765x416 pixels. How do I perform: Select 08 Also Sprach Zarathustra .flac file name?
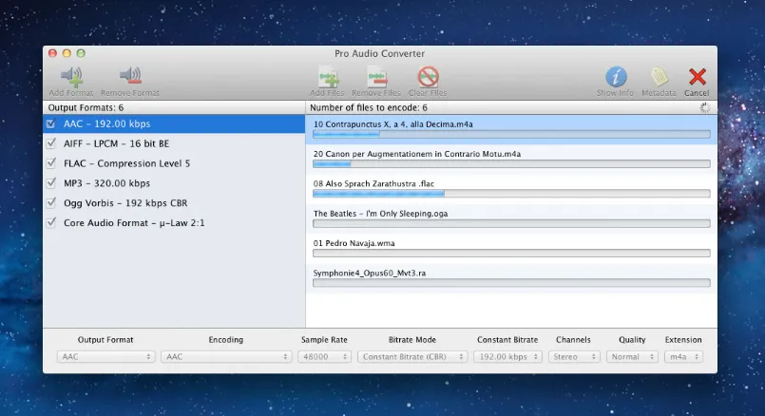[x=373, y=184]
